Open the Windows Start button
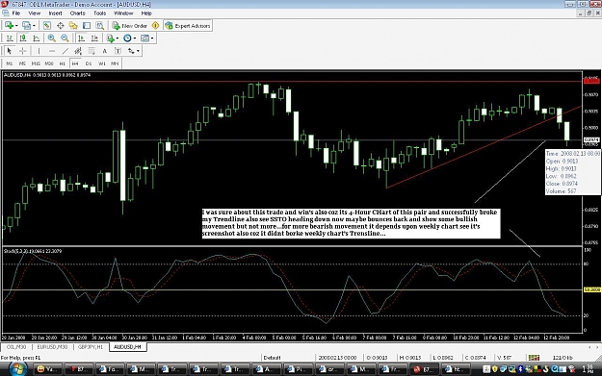Image resolution: width=602 pixels, height=376 pixels. point(17,369)
